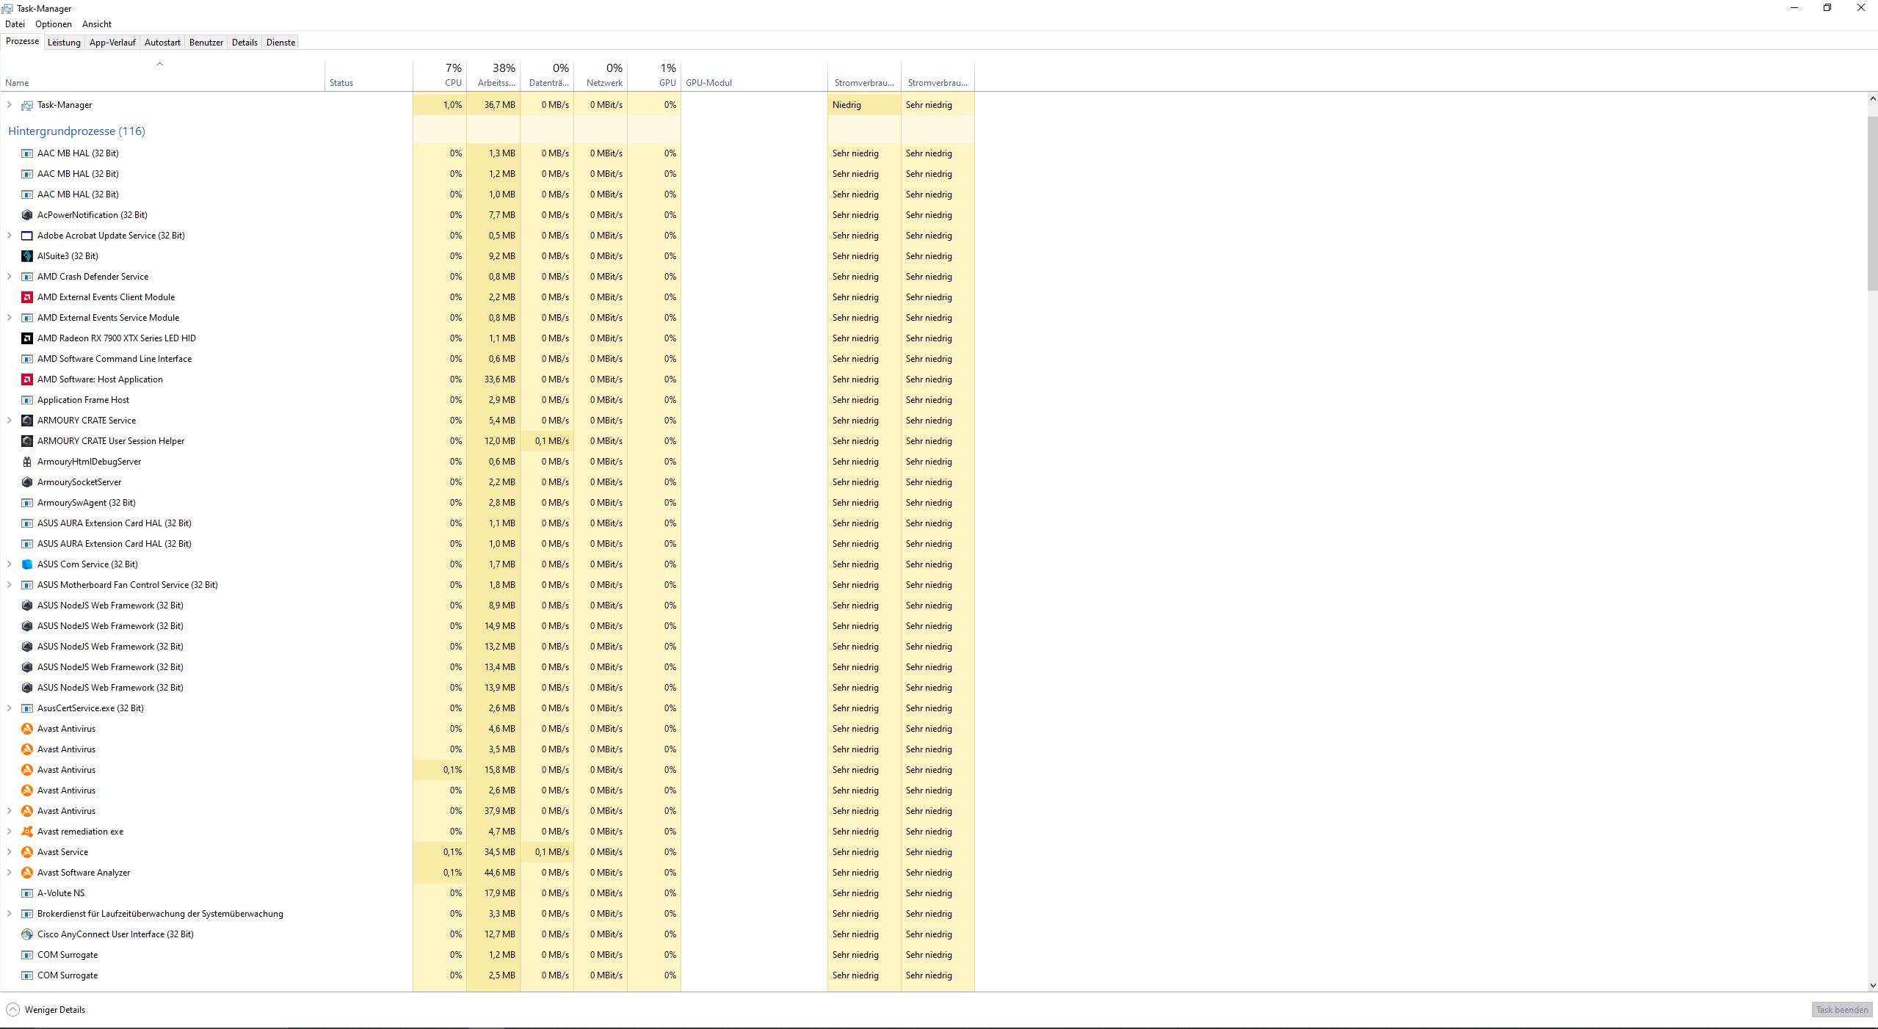
Task: Open the Optionen menu
Action: point(54,24)
